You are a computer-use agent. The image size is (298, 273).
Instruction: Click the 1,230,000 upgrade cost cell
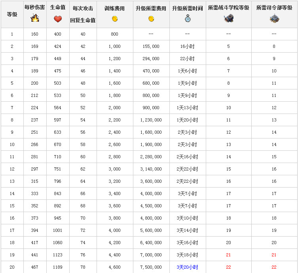tap(151, 120)
